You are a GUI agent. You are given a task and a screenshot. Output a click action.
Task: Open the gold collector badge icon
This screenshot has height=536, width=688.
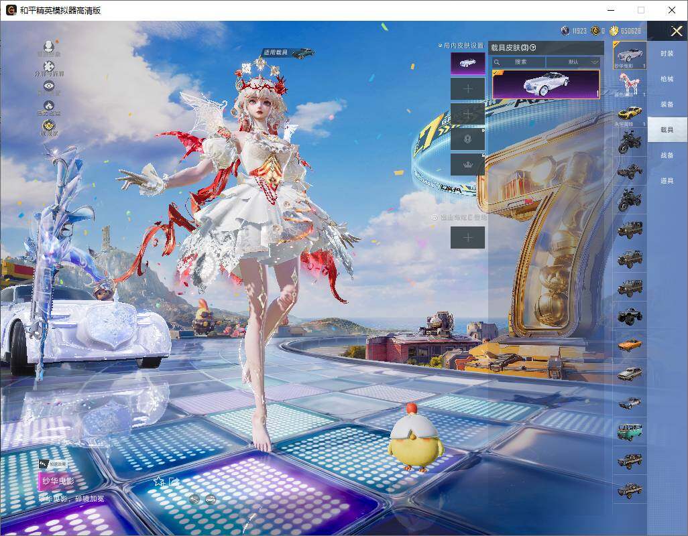49,127
